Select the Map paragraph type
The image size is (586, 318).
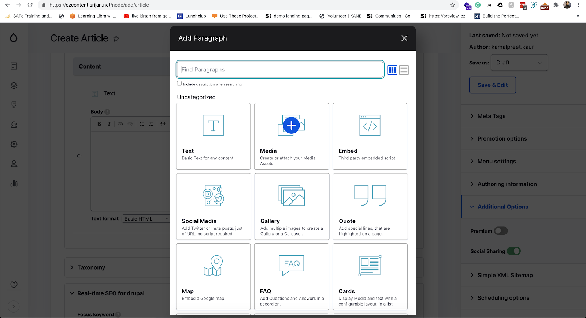[213, 277]
